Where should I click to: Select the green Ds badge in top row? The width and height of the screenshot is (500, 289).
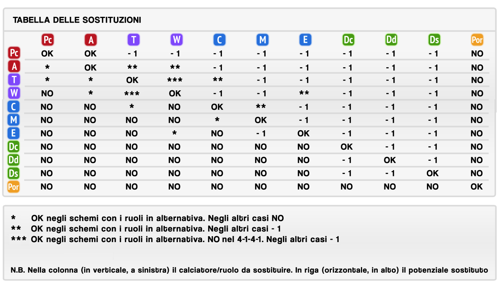[434, 39]
